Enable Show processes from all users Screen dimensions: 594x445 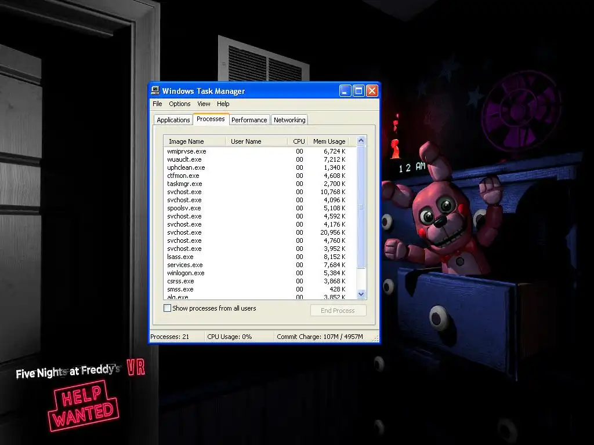[x=167, y=308]
